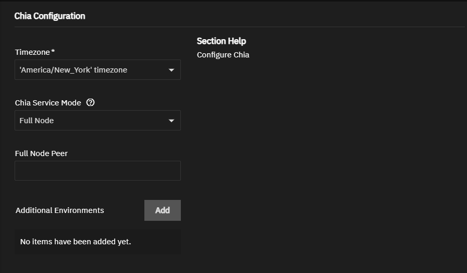Click the Section Help heading

[x=221, y=41]
